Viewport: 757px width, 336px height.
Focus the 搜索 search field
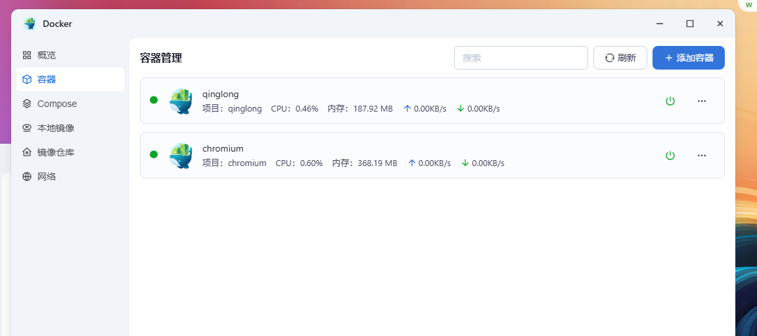coord(521,58)
